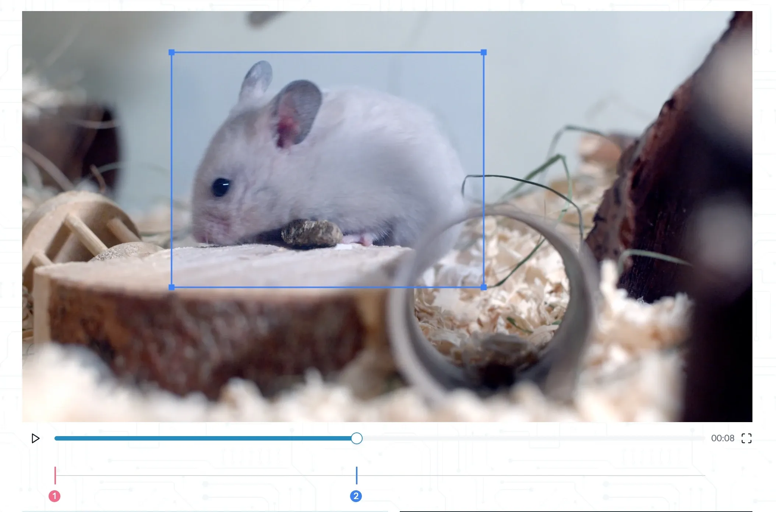Viewport: 776px width, 512px height.
Task: Click the pink tick on the keyframe timeline
Action: pyautogui.click(x=55, y=475)
